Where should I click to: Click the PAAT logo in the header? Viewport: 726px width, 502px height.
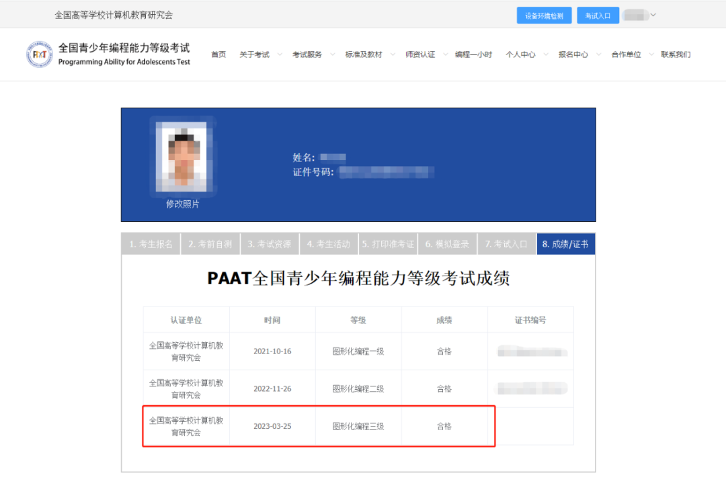[39, 54]
